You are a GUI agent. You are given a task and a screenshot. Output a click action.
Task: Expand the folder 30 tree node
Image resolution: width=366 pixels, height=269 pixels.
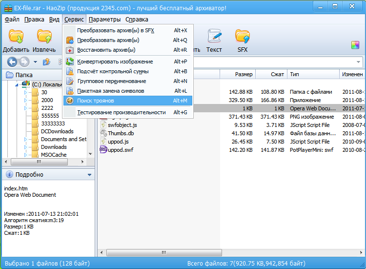[x=26, y=92]
